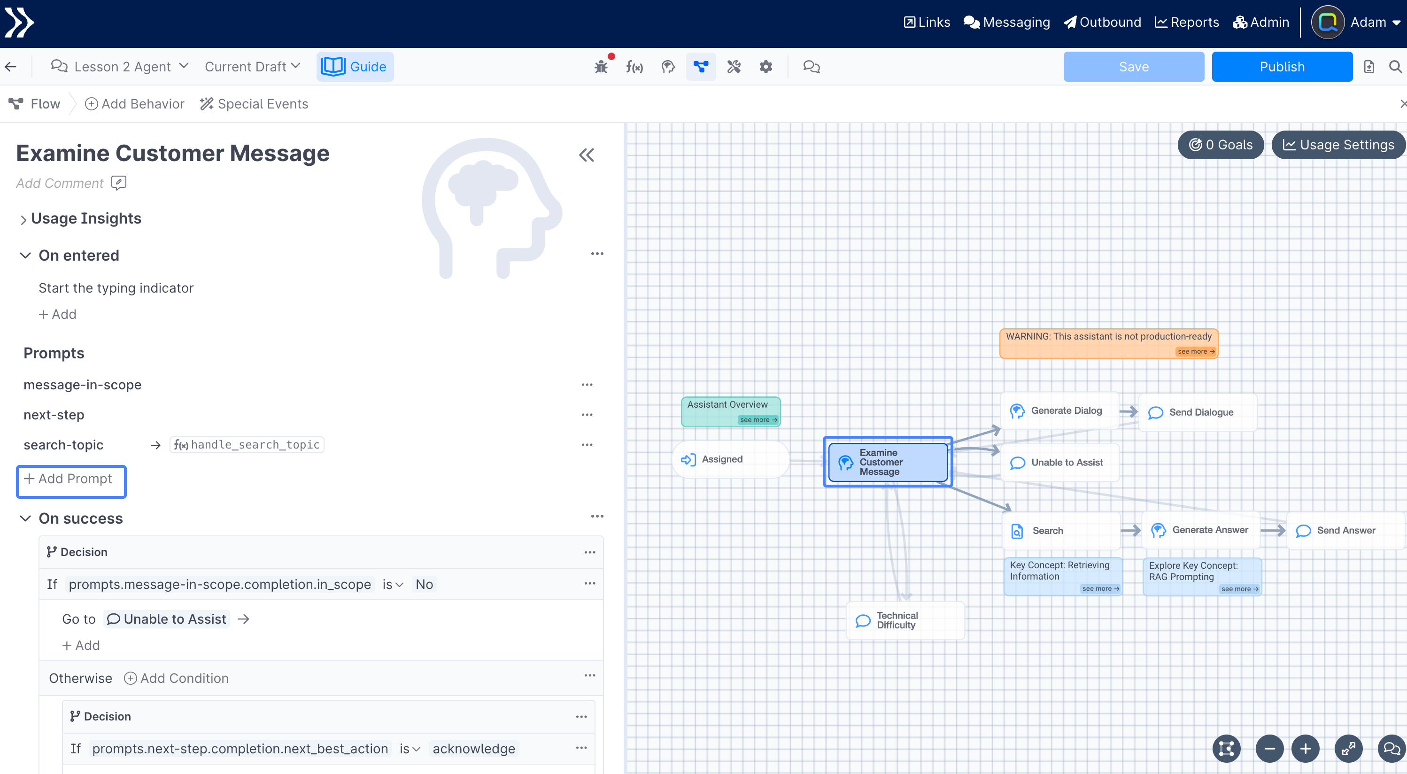
Task: Open next-step prompt options
Action: pyautogui.click(x=587, y=415)
